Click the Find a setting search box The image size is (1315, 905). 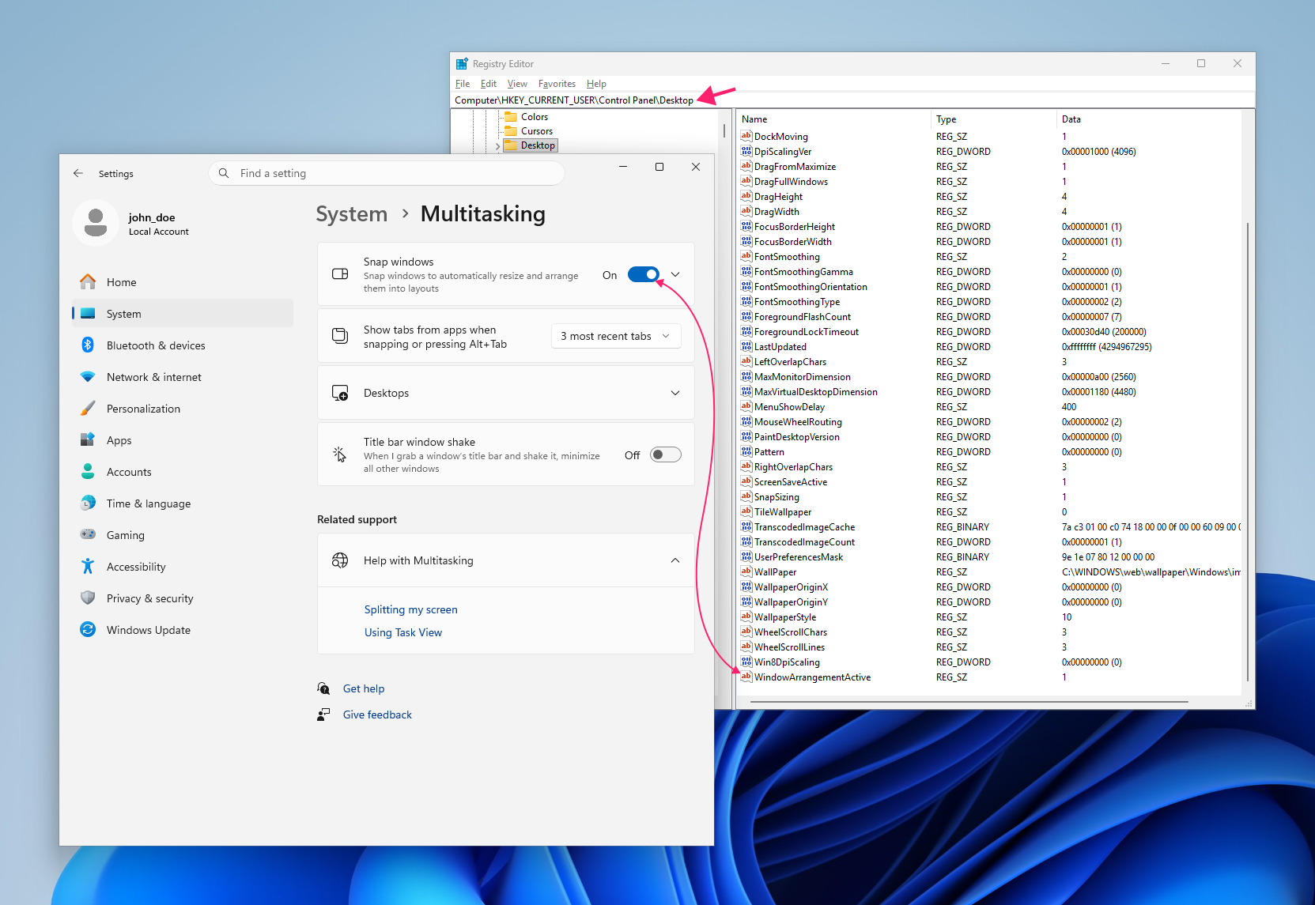tap(387, 173)
